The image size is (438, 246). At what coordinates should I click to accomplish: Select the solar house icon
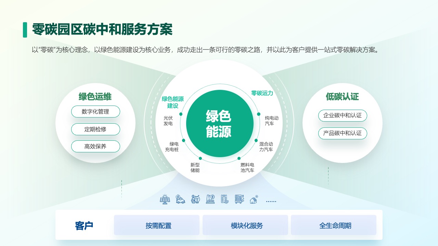pyautogui.click(x=254, y=199)
